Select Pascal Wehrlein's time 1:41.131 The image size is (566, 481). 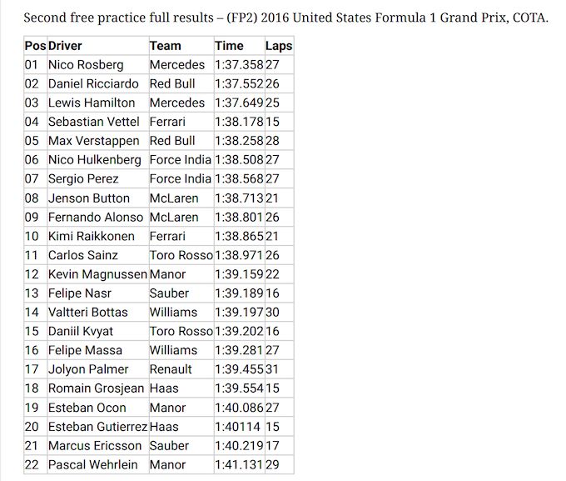pyautogui.click(x=239, y=464)
